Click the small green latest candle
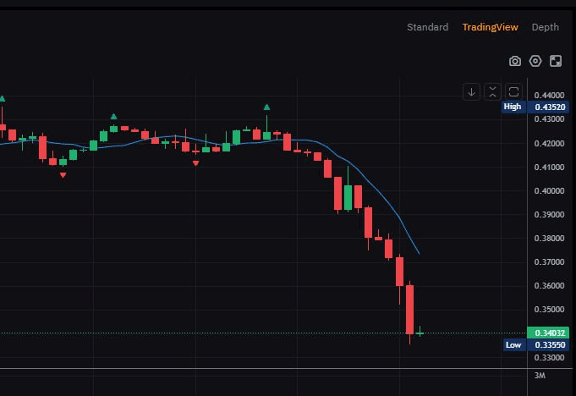The image size is (576, 396). pyautogui.click(x=420, y=333)
